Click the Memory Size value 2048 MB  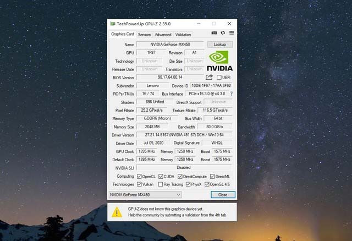152,127
